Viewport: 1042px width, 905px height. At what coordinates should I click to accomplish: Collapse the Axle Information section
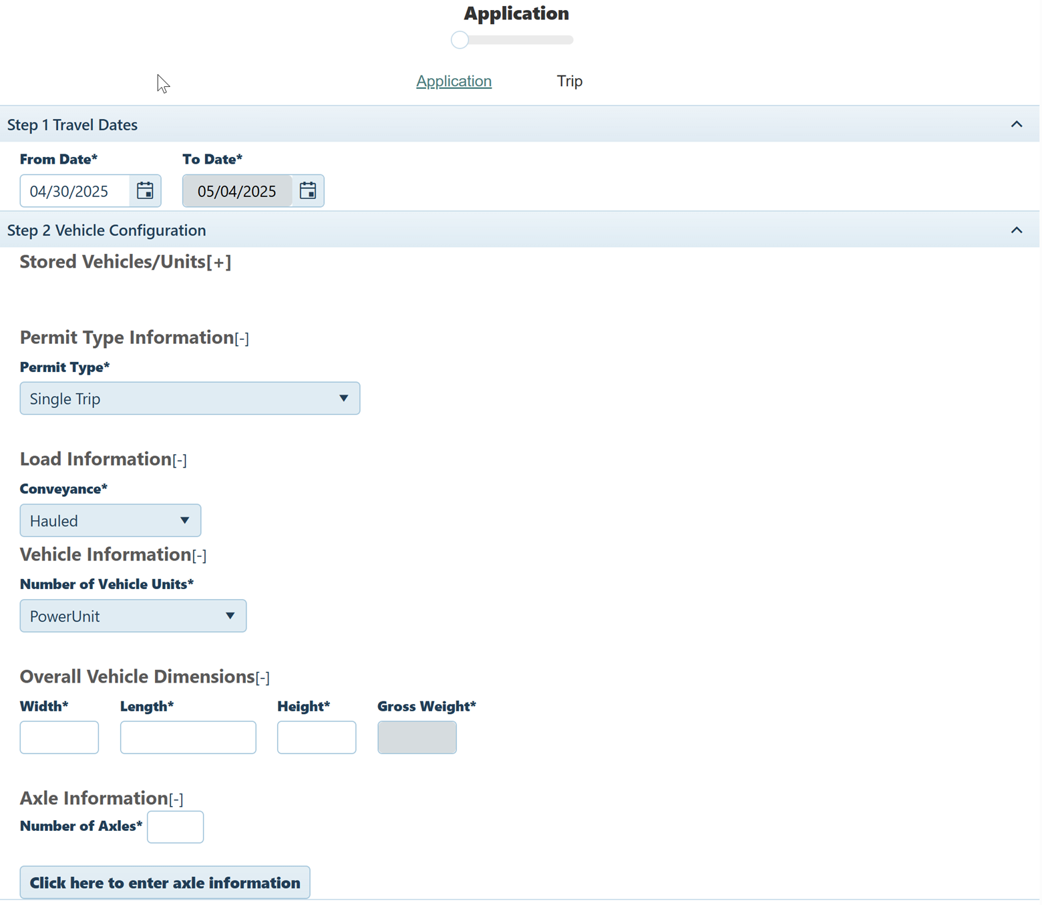pyautogui.click(x=176, y=799)
